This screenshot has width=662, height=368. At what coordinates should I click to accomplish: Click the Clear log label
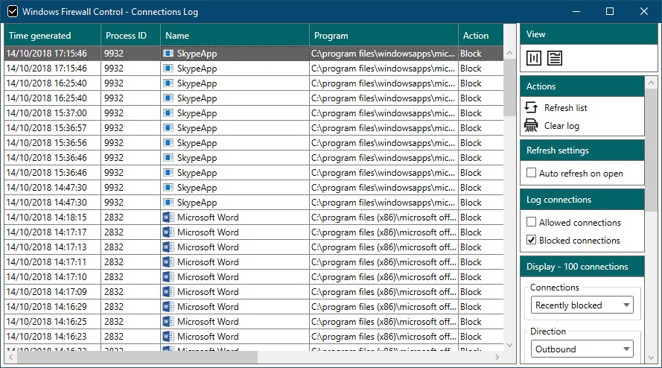coord(561,126)
